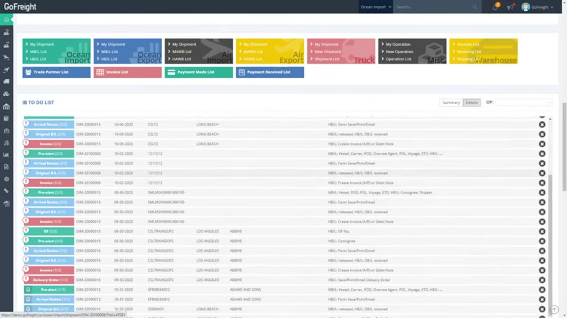Dismiss the ISF task row
Viewport: 567px width, 318px height.
542,231
